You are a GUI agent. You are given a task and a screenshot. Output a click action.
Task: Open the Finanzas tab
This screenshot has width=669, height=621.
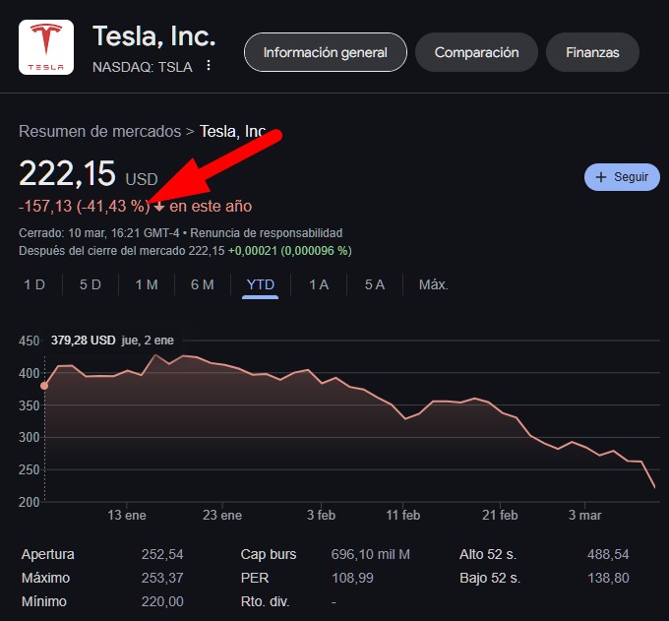pyautogui.click(x=592, y=52)
